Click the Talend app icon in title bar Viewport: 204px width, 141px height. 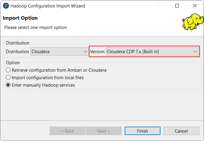click(5, 6)
